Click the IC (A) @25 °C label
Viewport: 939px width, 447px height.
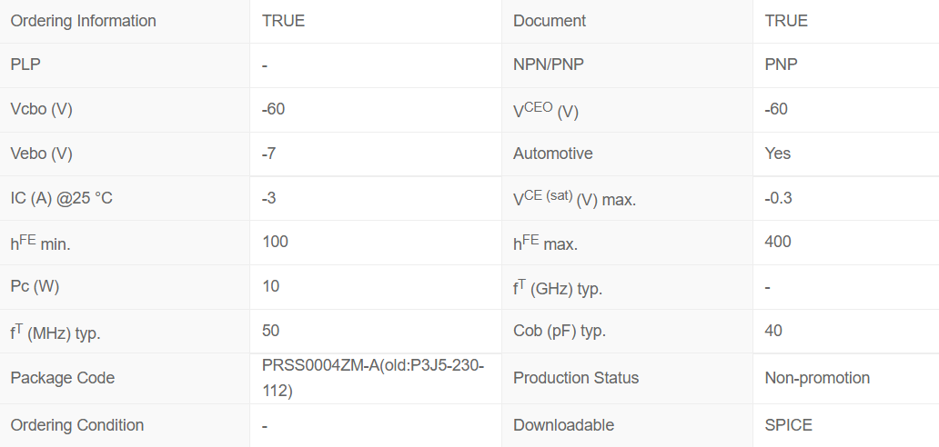61,198
